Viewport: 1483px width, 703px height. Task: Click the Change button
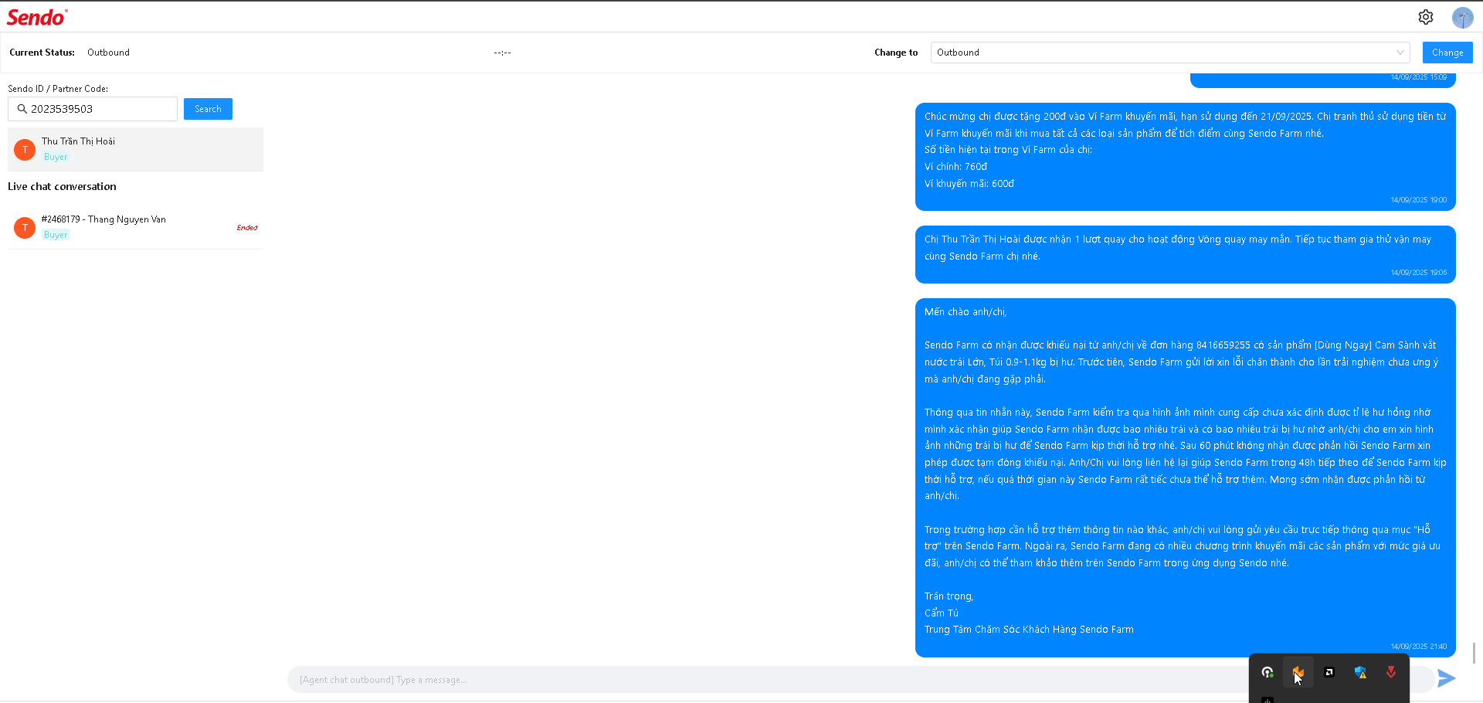click(1447, 53)
